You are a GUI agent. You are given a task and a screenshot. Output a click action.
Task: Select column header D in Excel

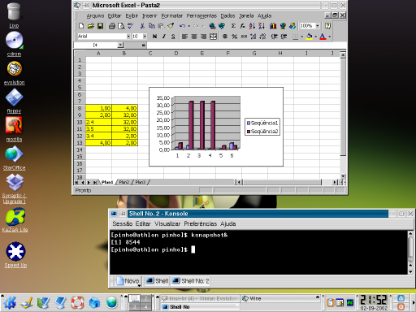[176, 53]
